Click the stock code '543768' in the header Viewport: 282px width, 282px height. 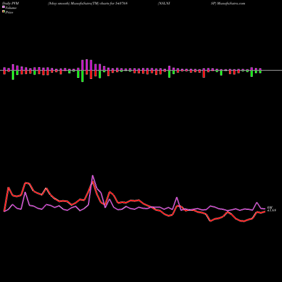coord(121,3)
